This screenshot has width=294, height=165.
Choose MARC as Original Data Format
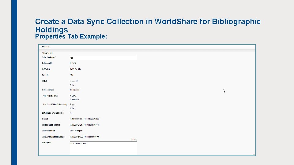pyautogui.click(x=70, y=96)
